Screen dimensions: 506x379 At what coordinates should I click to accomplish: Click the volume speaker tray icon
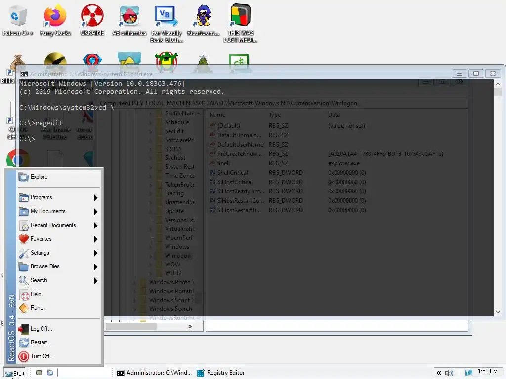pos(449,373)
